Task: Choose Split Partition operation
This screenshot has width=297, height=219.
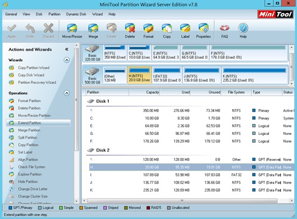Action: click(28, 138)
